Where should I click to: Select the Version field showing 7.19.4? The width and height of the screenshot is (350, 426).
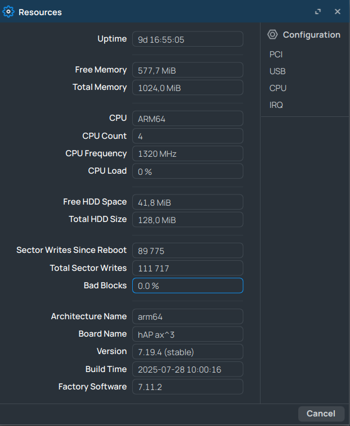[x=187, y=352]
